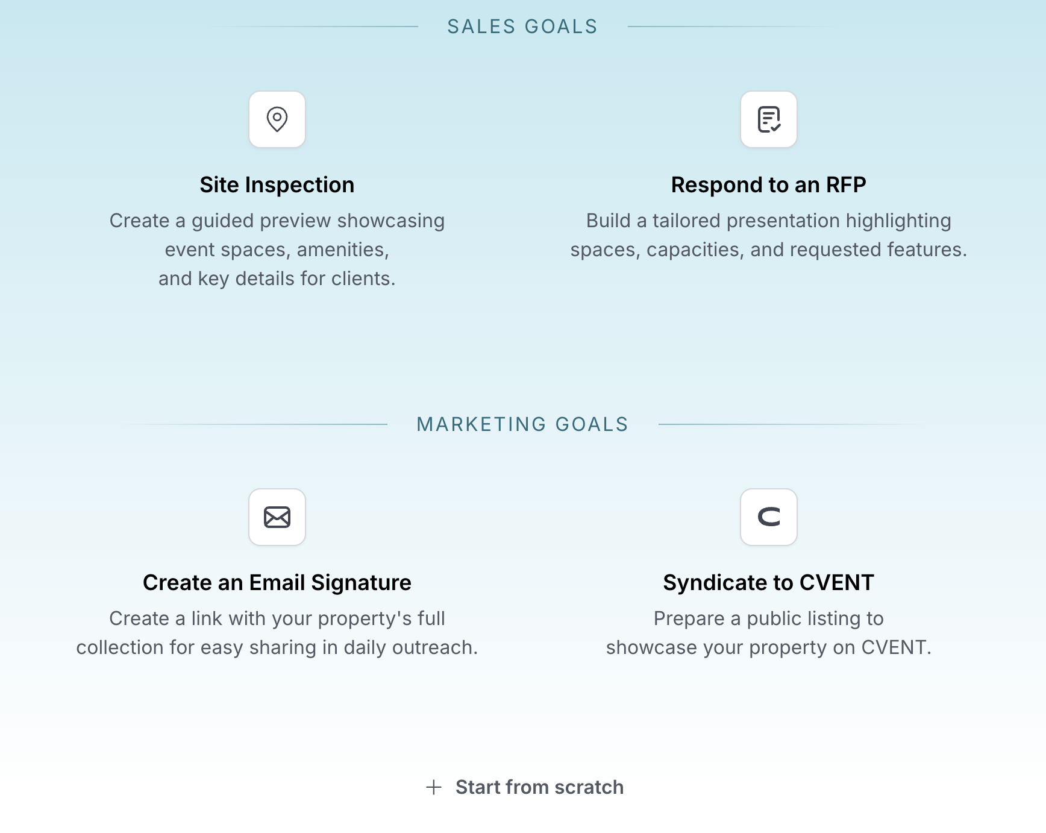The height and width of the screenshot is (833, 1046).
Task: Click the plus icon beside Start from scratch
Action: coord(434,787)
